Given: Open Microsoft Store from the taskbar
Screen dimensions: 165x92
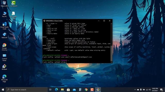Looking at the screenshot, I should tap(68, 90).
